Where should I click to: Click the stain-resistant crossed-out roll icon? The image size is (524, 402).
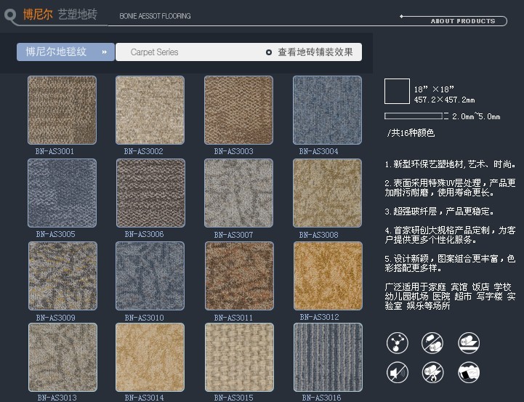pos(432,342)
